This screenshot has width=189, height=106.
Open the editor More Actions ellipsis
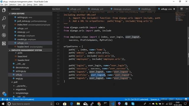[x=187, y=9]
